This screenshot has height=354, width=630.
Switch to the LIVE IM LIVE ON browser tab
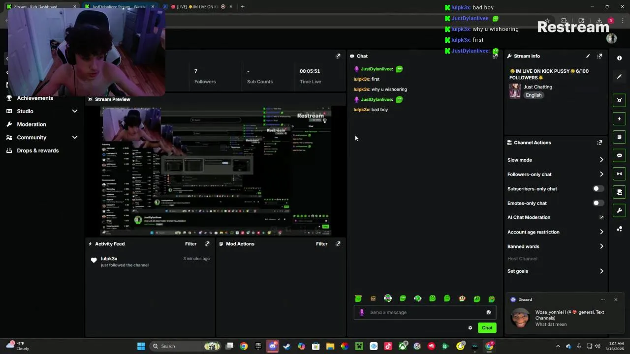198,6
